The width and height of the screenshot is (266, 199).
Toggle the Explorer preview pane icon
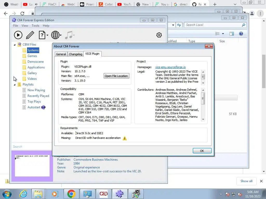pos(231,34)
